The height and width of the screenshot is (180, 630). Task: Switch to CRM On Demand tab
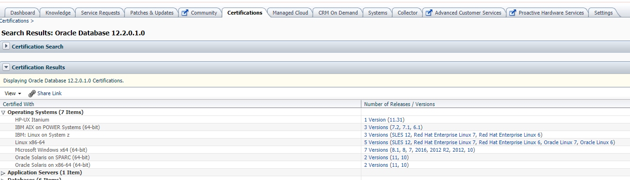[338, 13]
